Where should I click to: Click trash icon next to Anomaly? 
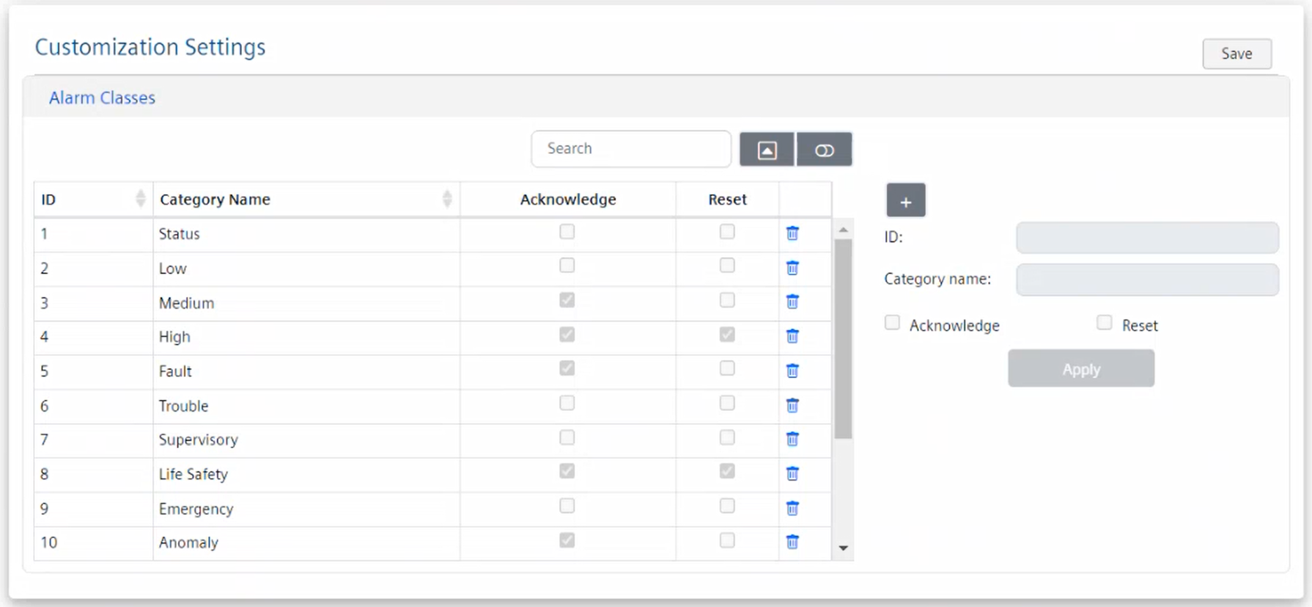[x=792, y=542]
